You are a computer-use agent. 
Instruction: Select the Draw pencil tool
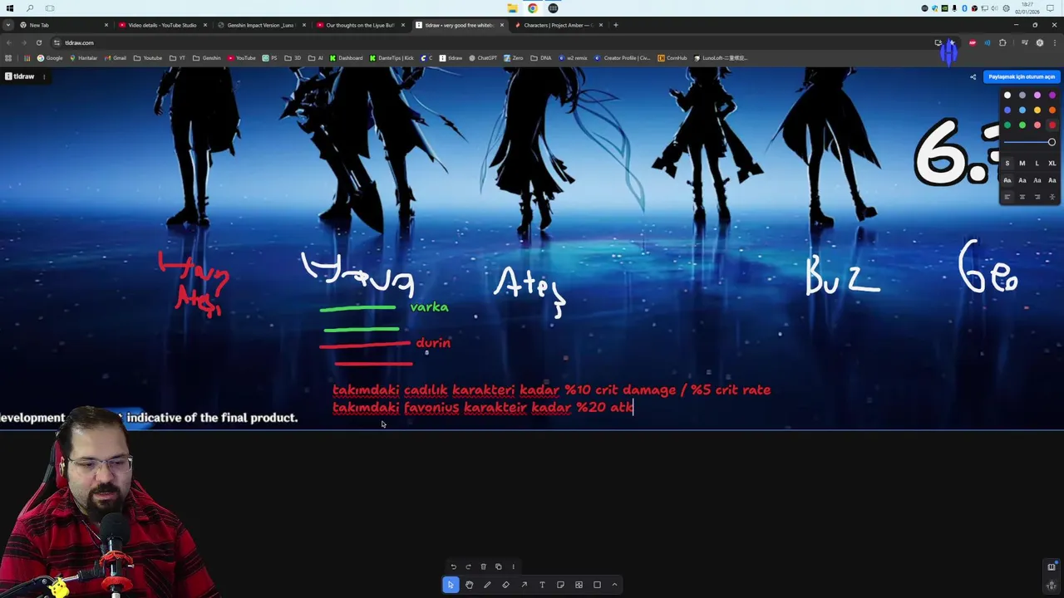click(x=487, y=585)
